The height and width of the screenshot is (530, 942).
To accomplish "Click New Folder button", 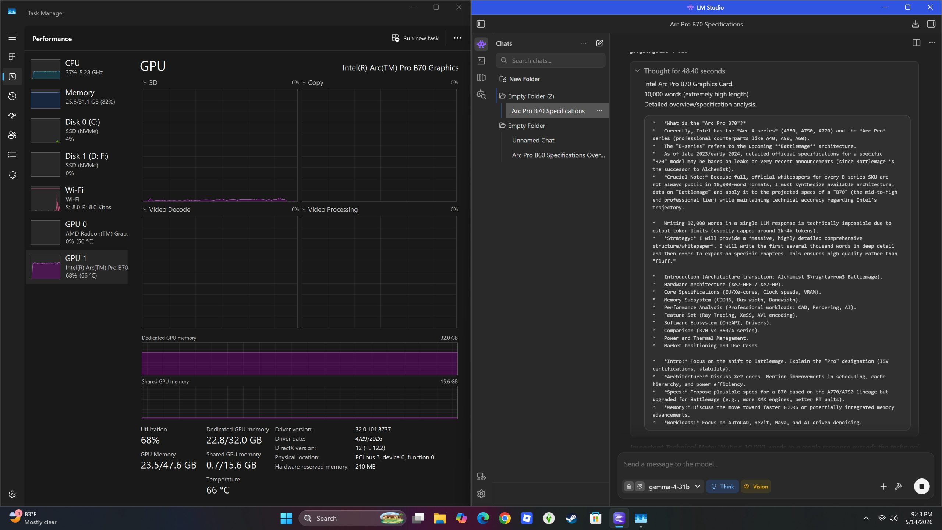I will click(519, 79).
